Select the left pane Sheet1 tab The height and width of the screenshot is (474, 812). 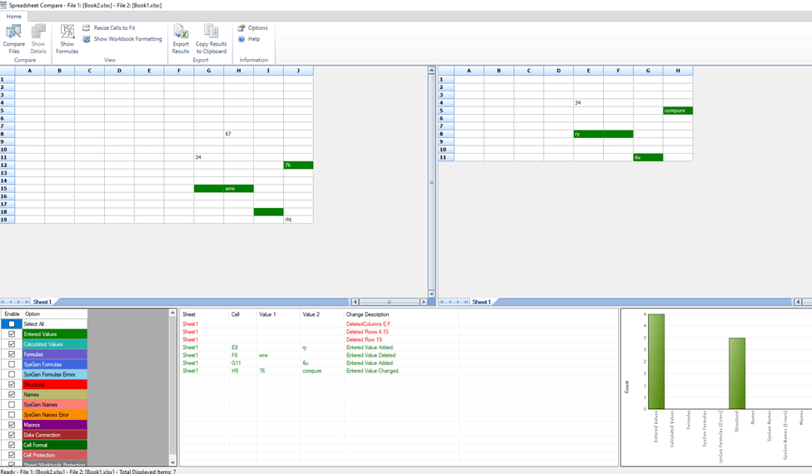point(42,302)
